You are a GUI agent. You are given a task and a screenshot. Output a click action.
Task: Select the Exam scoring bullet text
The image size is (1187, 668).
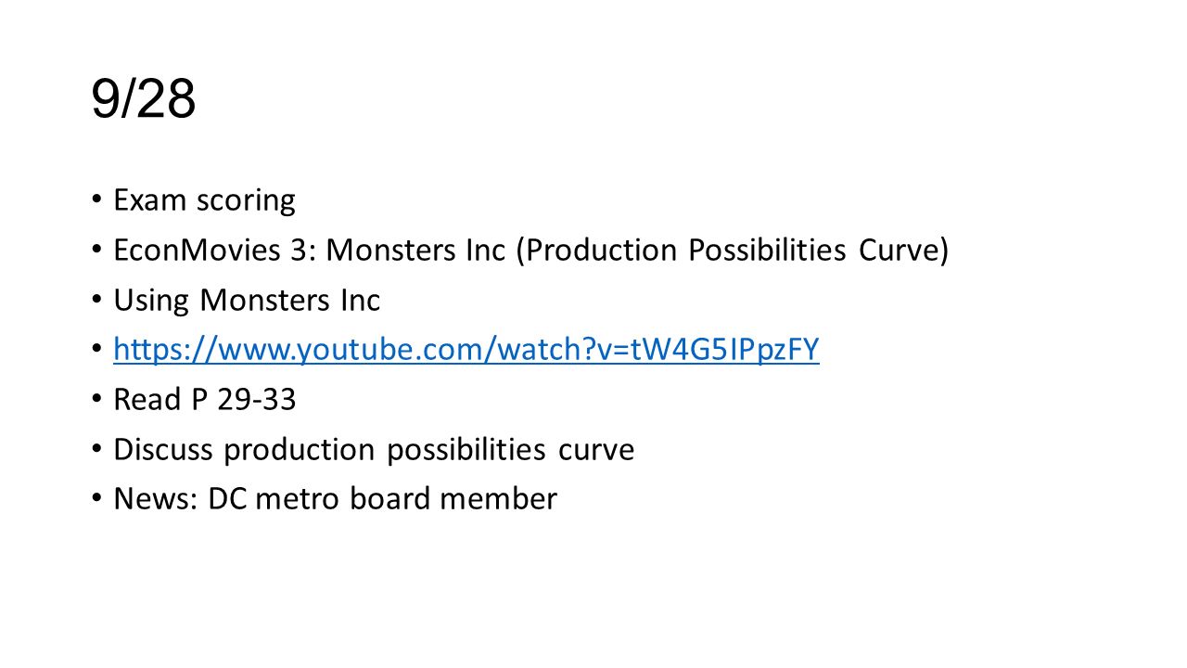[x=204, y=200]
